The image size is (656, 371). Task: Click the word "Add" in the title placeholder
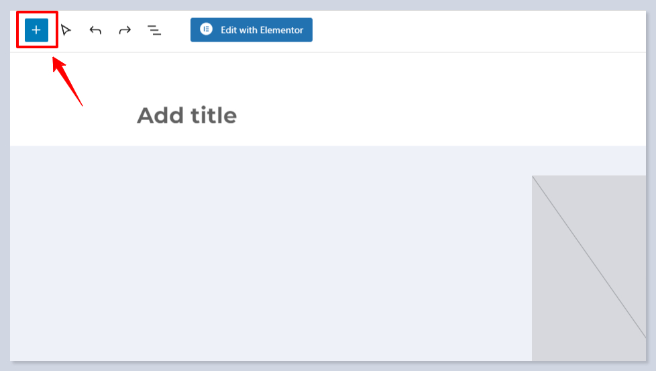pyautogui.click(x=160, y=115)
